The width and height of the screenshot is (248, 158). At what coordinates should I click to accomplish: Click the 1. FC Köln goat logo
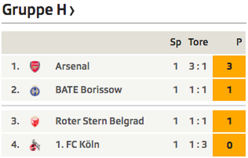click(35, 145)
